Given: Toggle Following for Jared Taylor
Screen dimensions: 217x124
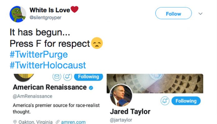Looking at the screenshot, I should pos(186,101).
